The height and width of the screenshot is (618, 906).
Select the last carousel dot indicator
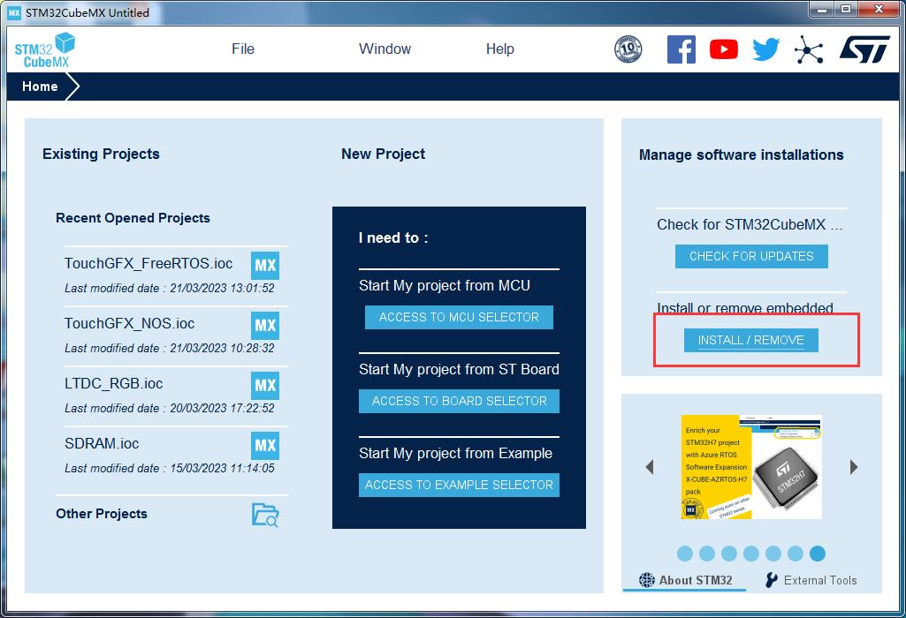817,554
